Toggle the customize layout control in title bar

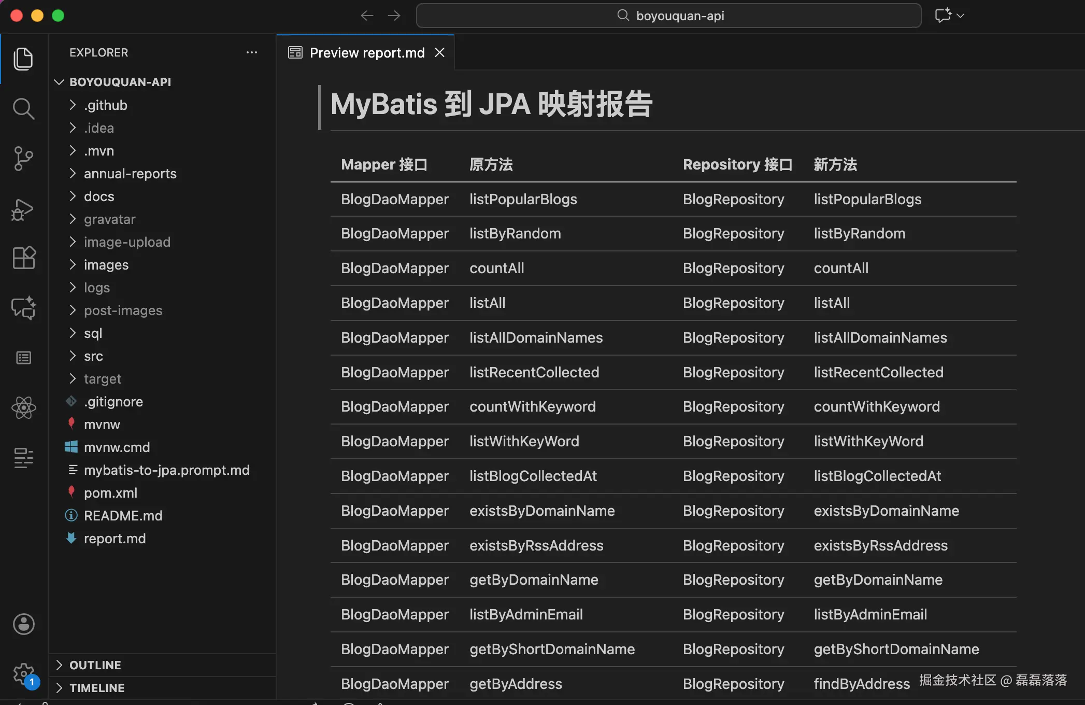[943, 15]
